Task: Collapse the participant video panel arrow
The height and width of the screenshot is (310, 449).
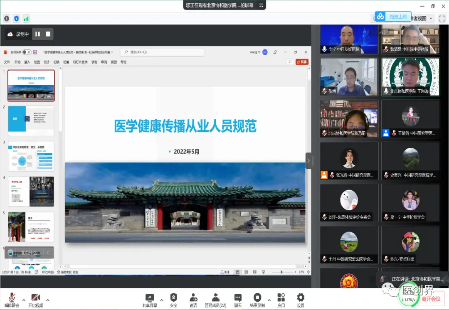Action: coord(308,160)
